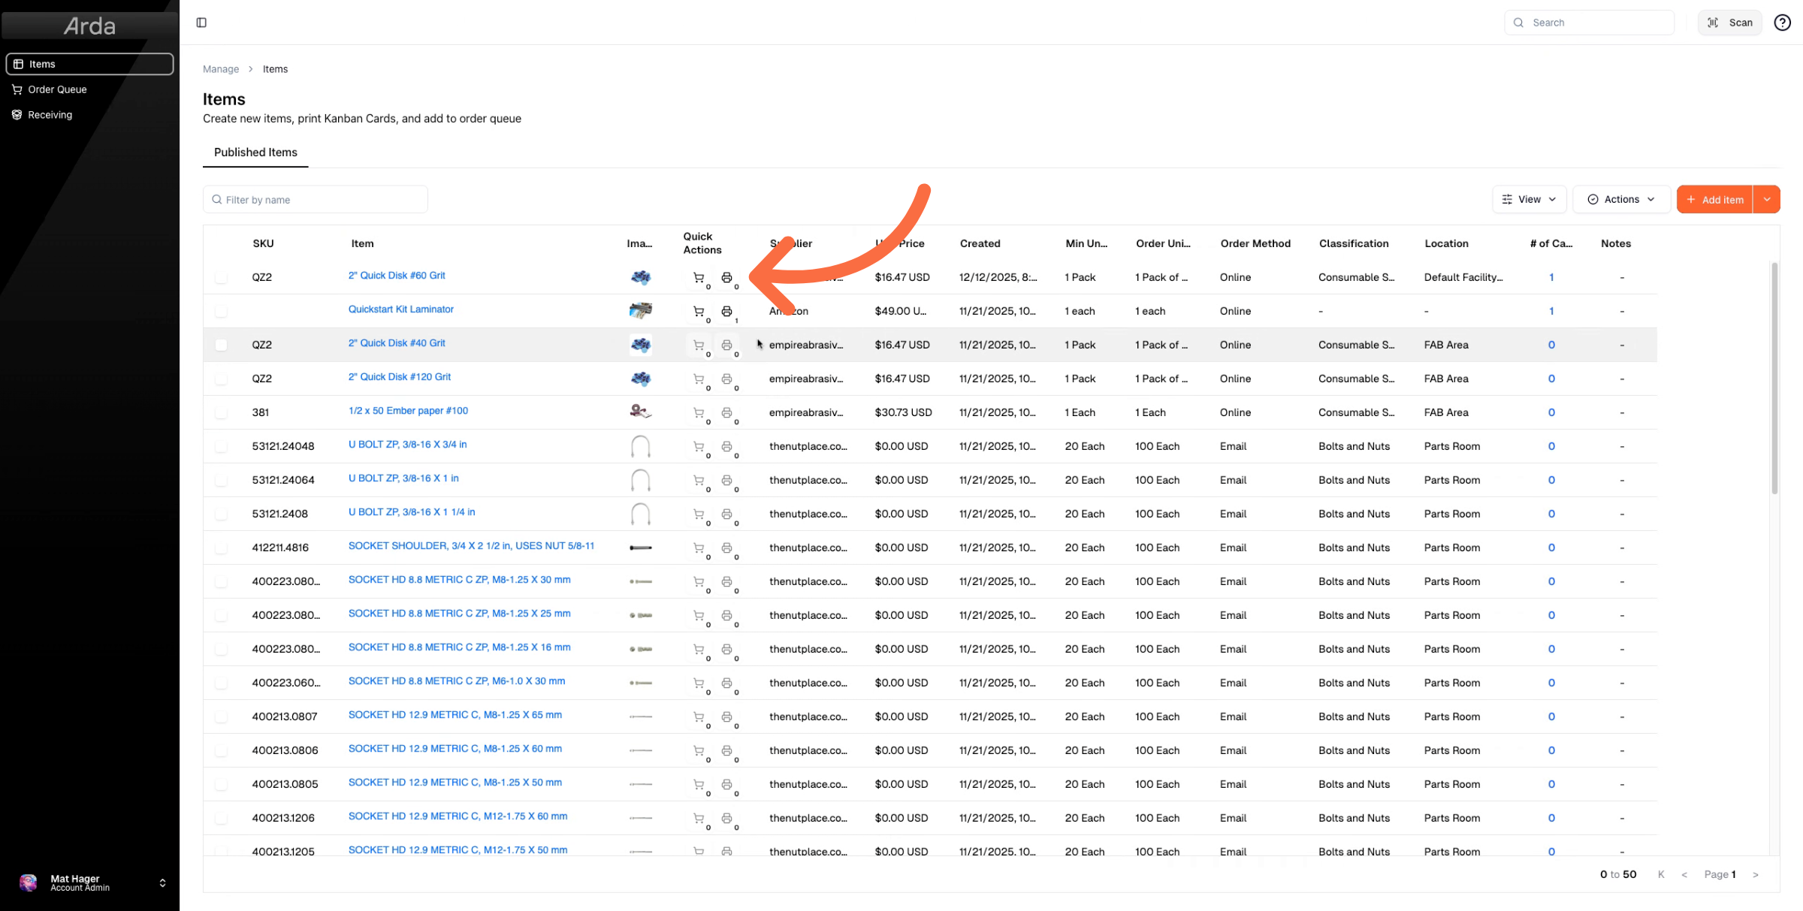Open Quickstart Kit Laminator item link

click(401, 309)
